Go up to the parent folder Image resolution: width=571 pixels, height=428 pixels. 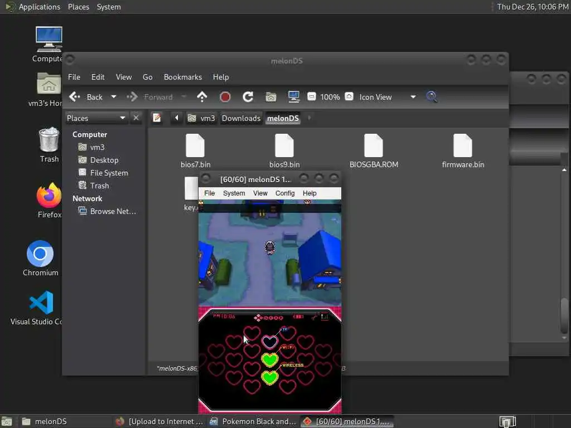[x=202, y=97]
